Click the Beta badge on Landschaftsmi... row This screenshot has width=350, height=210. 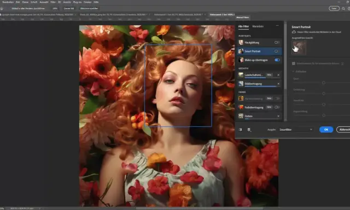(x=269, y=75)
